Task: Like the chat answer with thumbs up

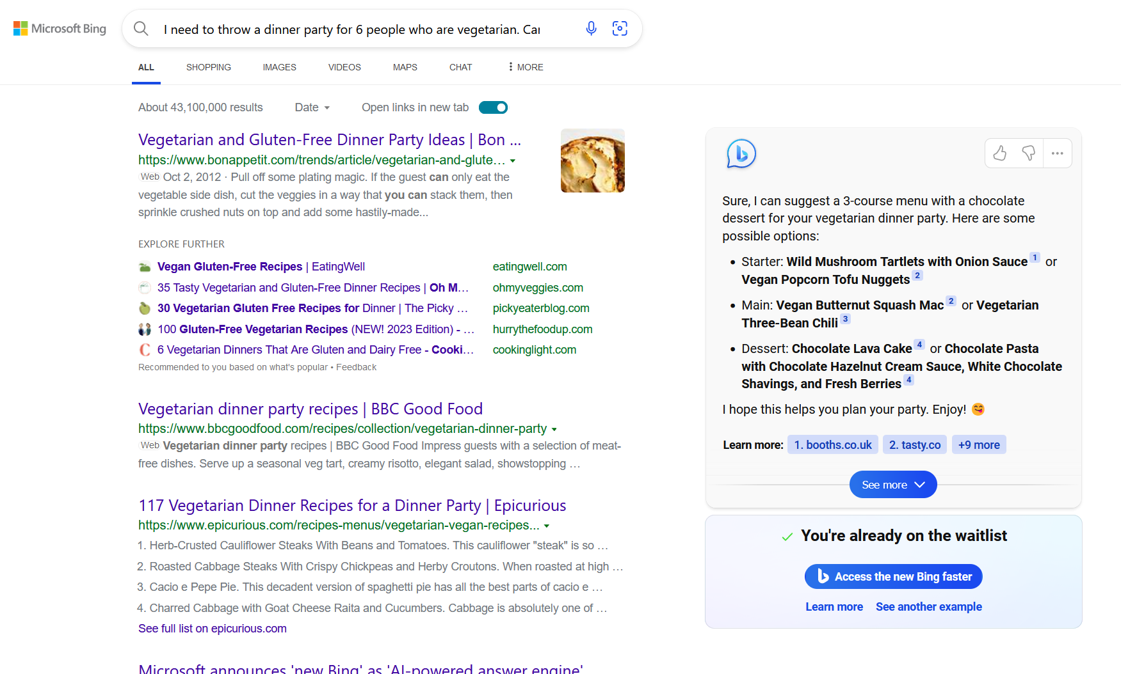Action: tap(1000, 153)
